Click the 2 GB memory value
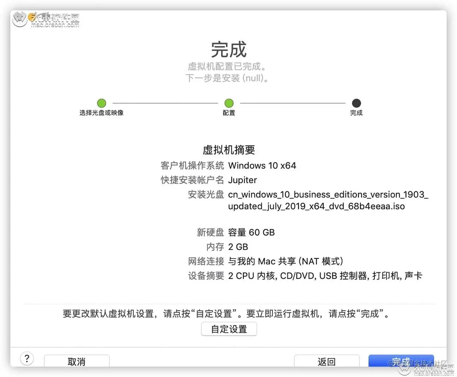 click(238, 247)
